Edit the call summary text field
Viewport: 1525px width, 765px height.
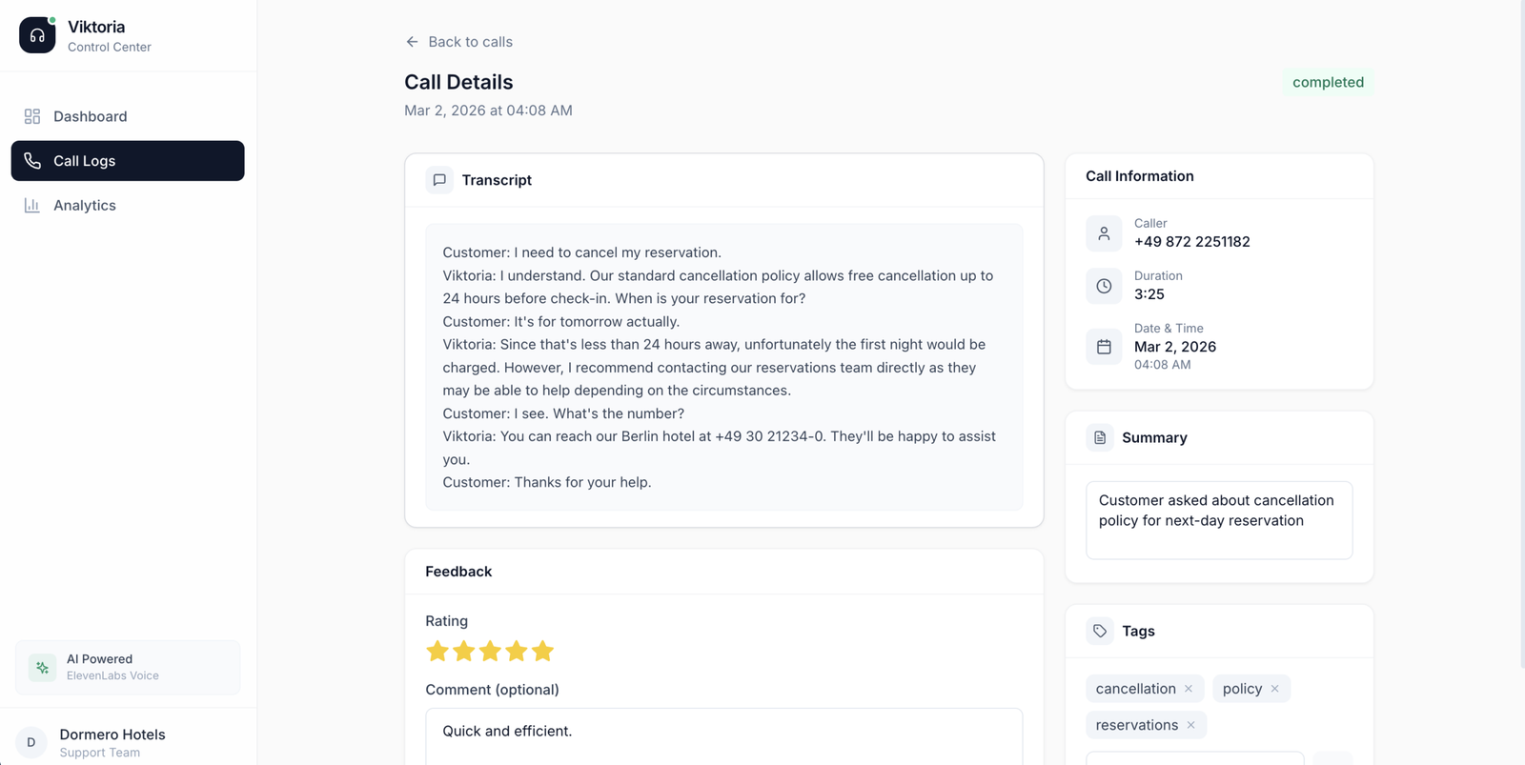(x=1218, y=519)
